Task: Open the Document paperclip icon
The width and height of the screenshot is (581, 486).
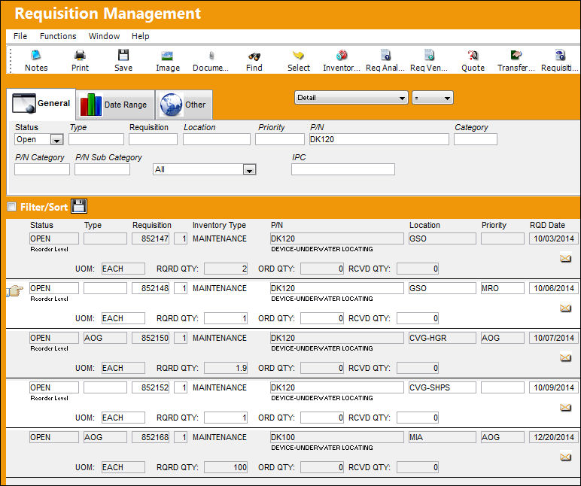Action: click(x=211, y=56)
